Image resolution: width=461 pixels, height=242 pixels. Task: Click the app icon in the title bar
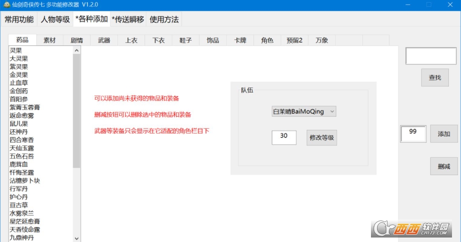(6, 4)
